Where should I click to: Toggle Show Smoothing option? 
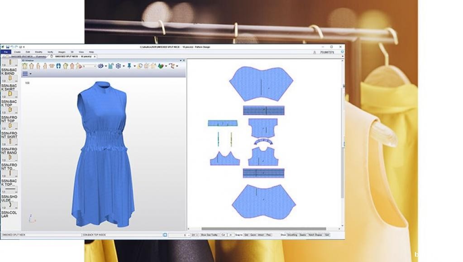click(292, 235)
